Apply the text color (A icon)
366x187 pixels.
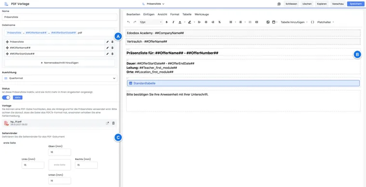tap(180, 22)
